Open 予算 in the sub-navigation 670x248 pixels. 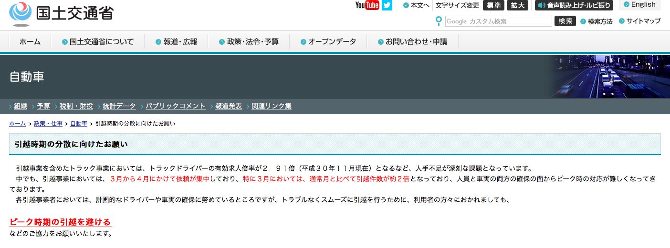pos(43,106)
